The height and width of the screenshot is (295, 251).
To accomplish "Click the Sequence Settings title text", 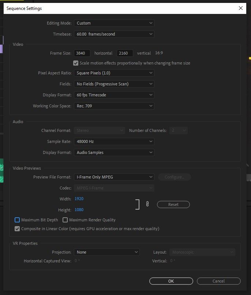I will pyautogui.click(x=24, y=8).
